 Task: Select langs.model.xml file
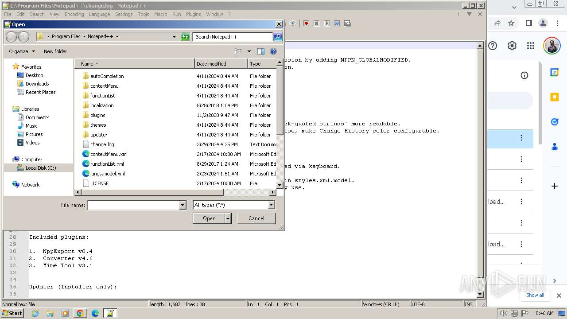coord(107,174)
